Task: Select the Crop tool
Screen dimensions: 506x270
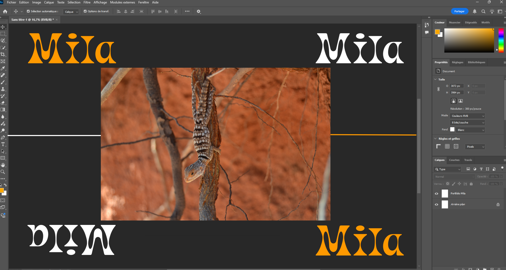Action: (3, 55)
